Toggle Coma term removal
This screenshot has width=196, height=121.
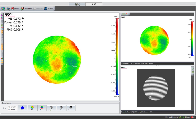coord(61,108)
